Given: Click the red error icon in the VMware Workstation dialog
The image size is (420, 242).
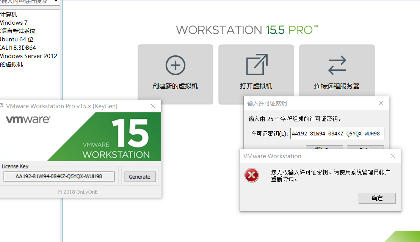Looking at the screenshot, I should (x=252, y=175).
